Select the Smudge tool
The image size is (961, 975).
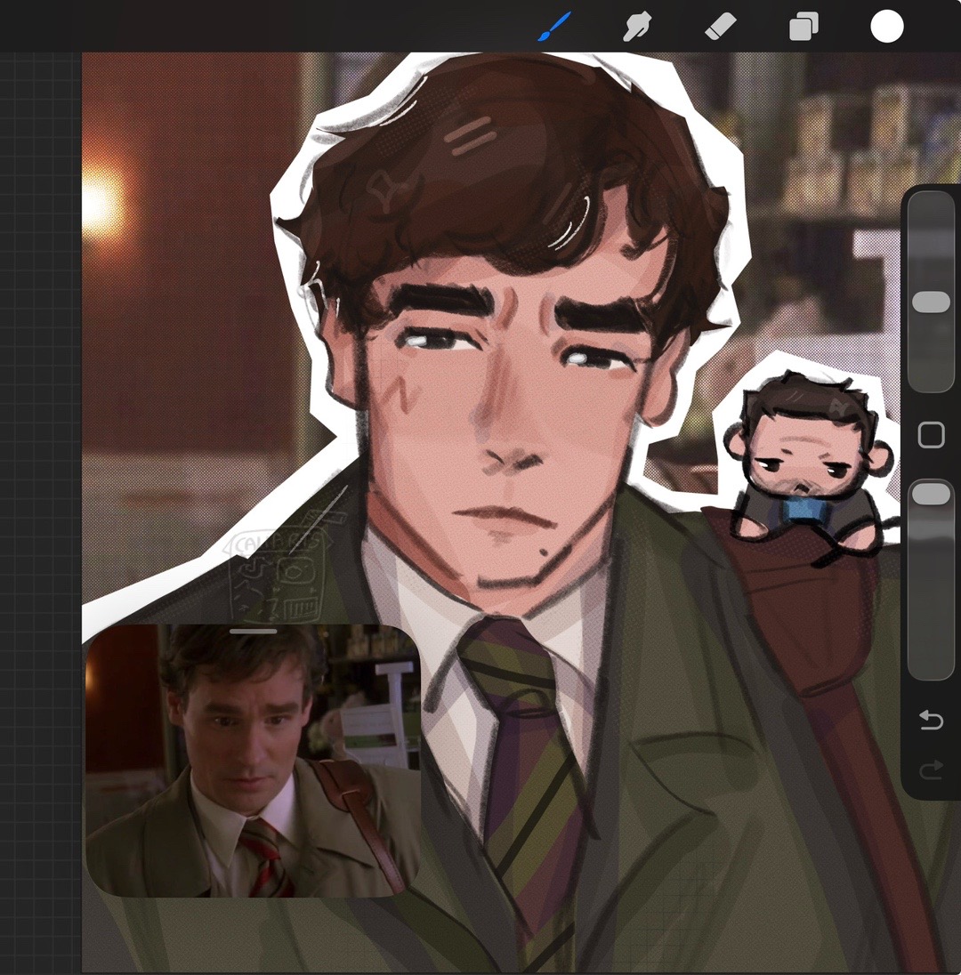point(637,27)
